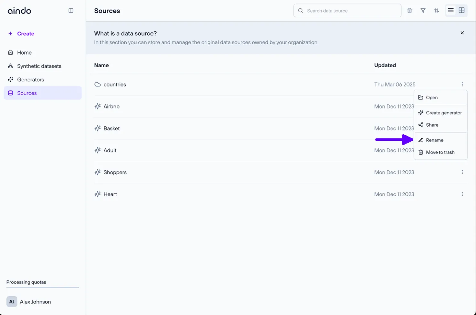The image size is (476, 315).
Task: Select Rename from the context menu
Action: click(435, 140)
